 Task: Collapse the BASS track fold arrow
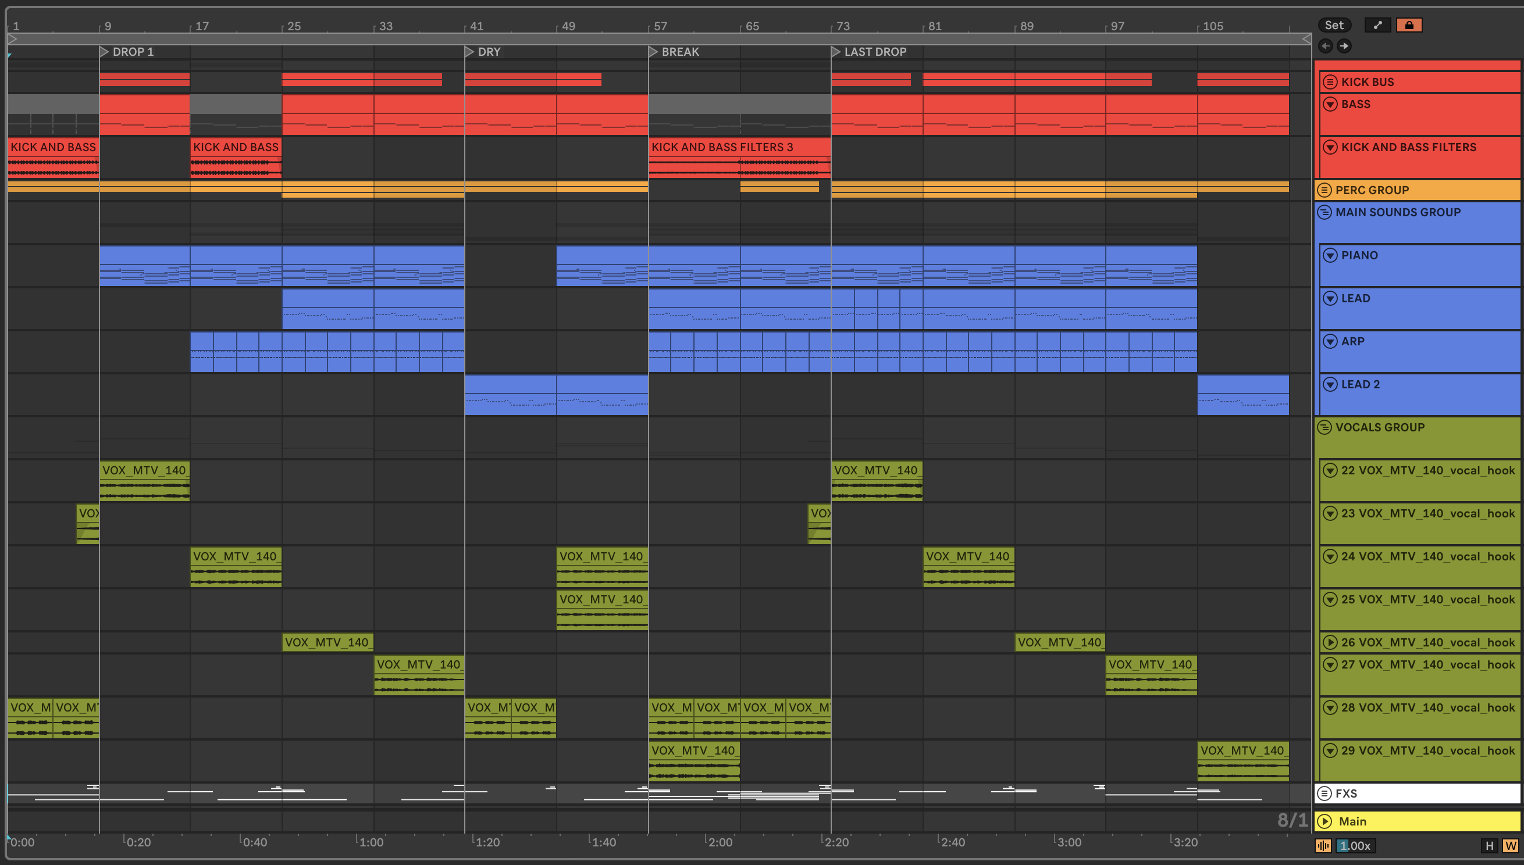click(x=1330, y=105)
